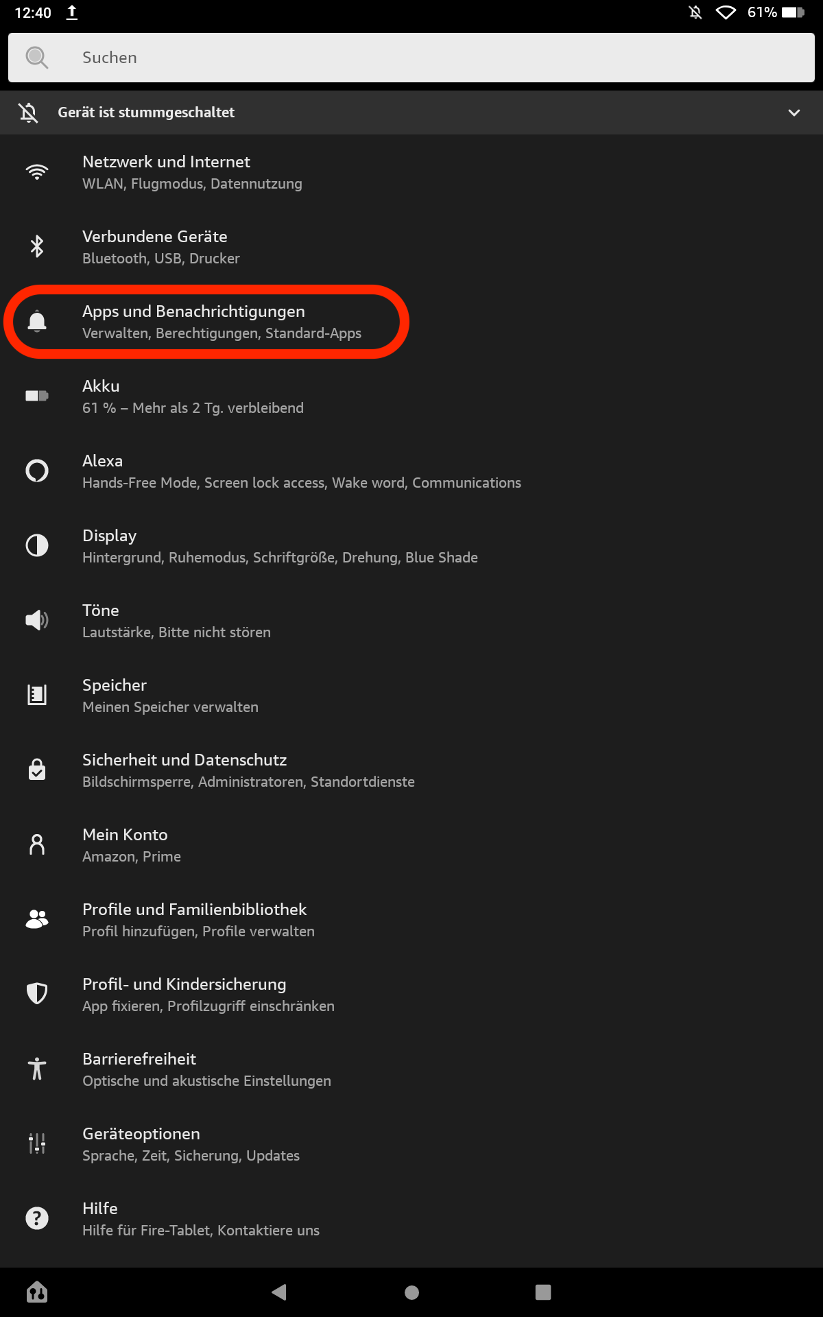Tap the bell icon for Apps und Benachrichtigungen
This screenshot has height=1317, width=823.
coord(37,321)
